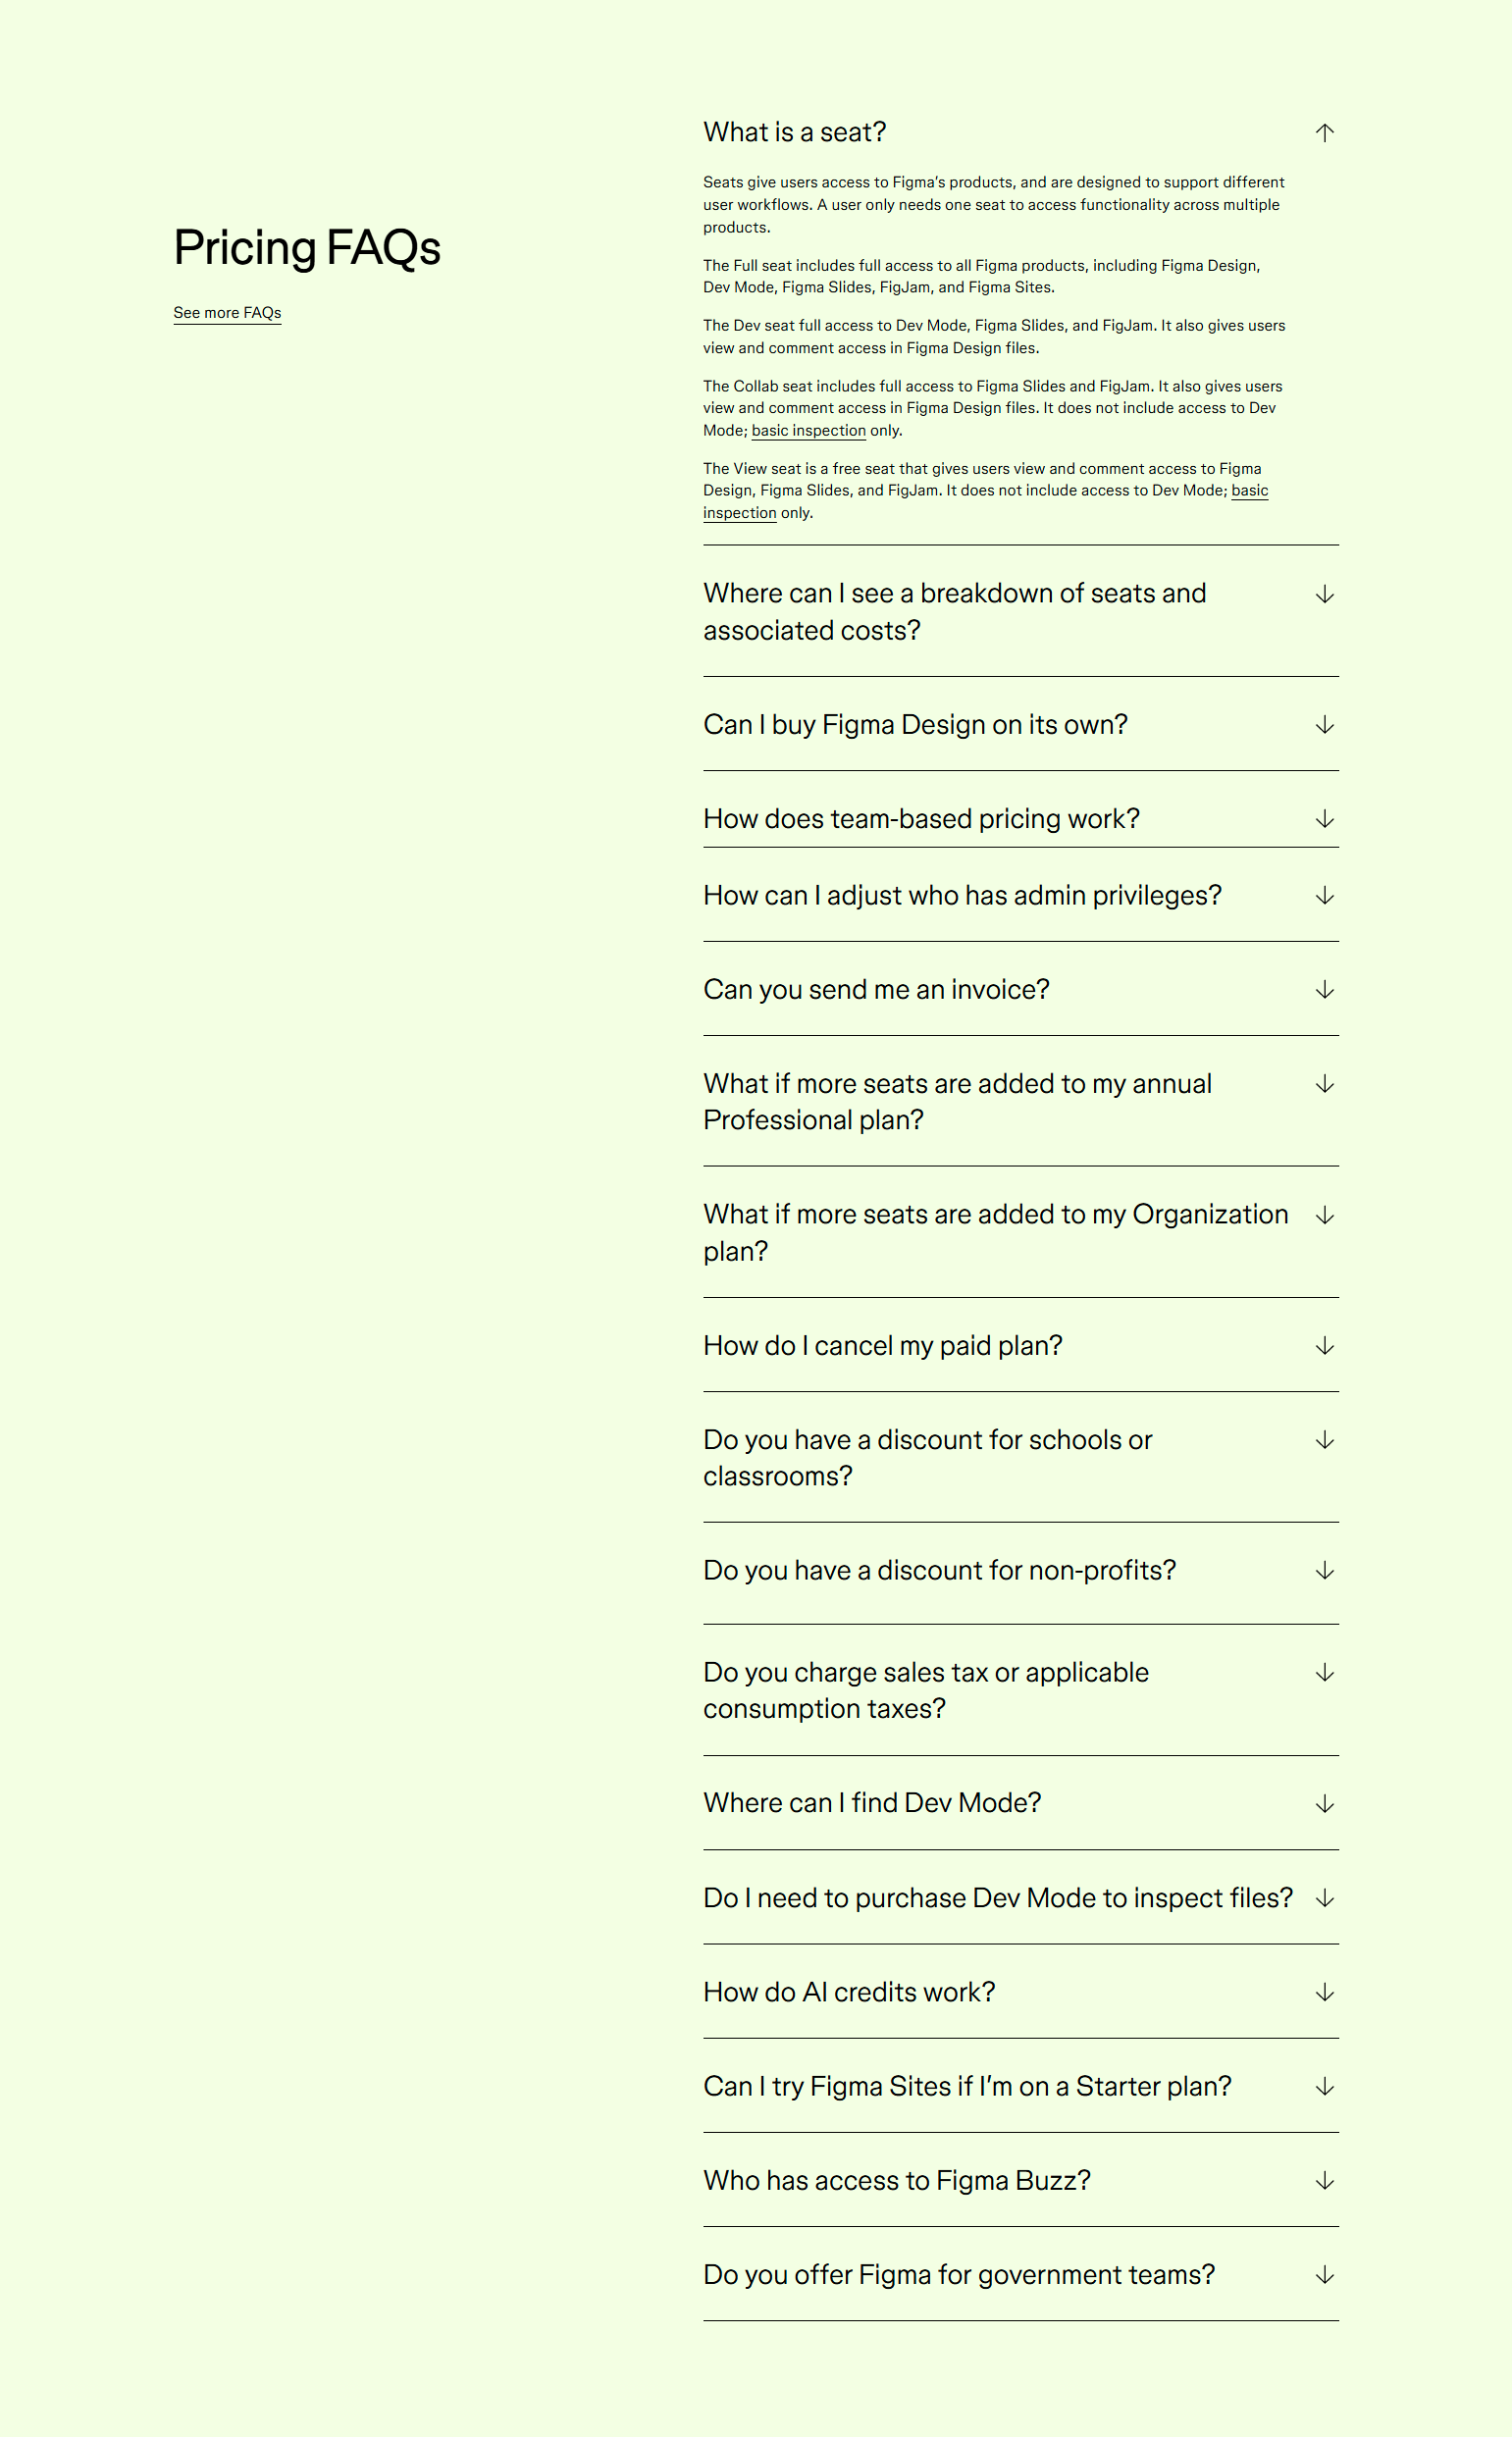Follow the "See more FAQs" link
The width and height of the screenshot is (1512, 2437).
(227, 313)
